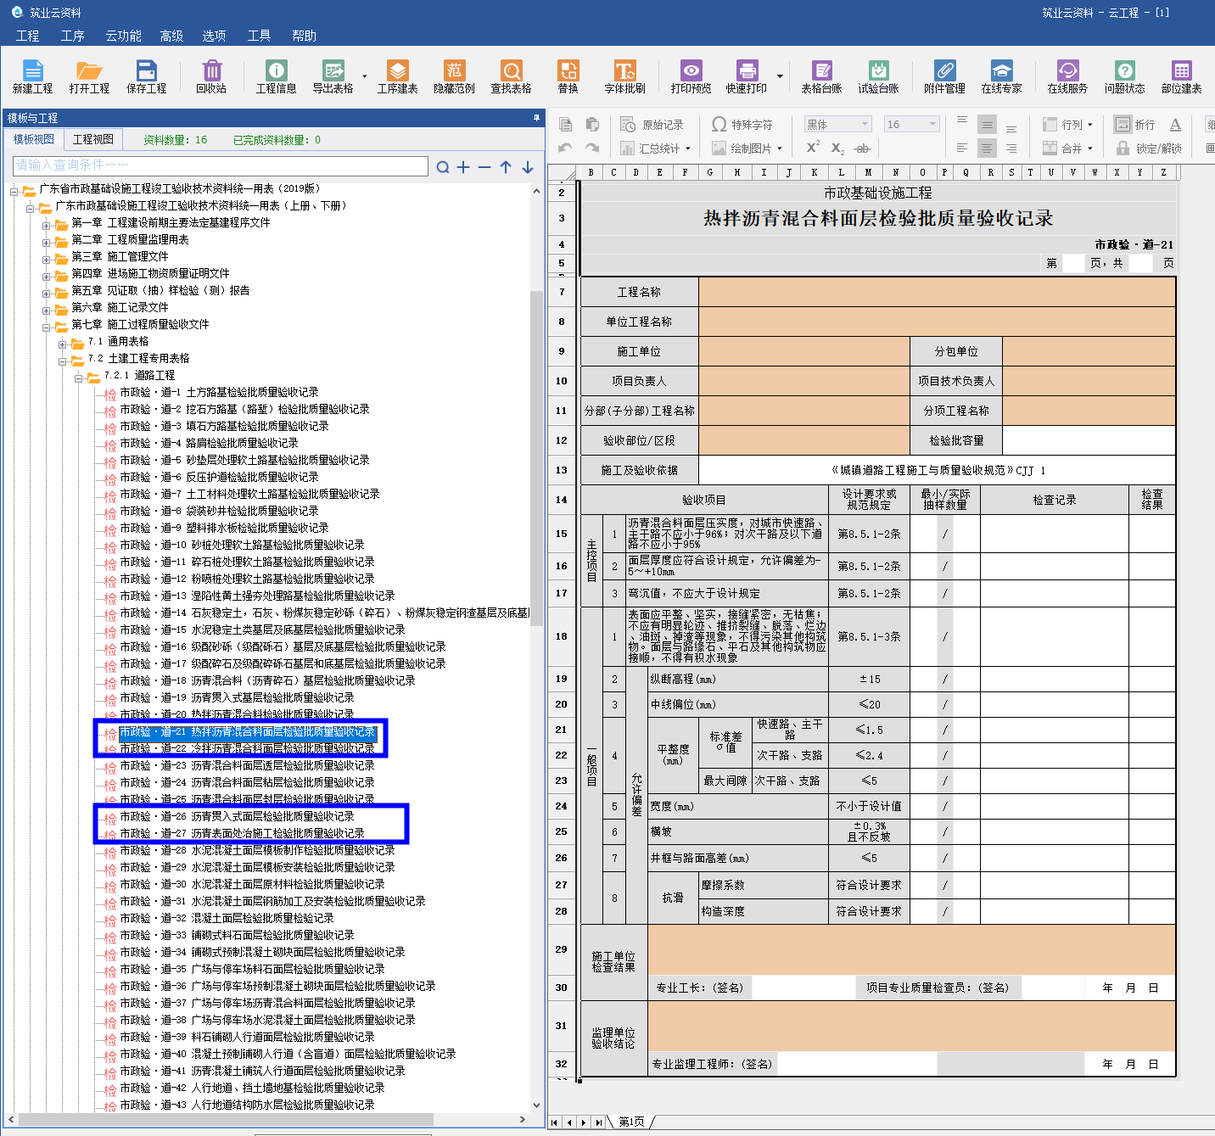The image size is (1215, 1136).
Task: Click 特殊字符 button
Action: tap(742, 125)
